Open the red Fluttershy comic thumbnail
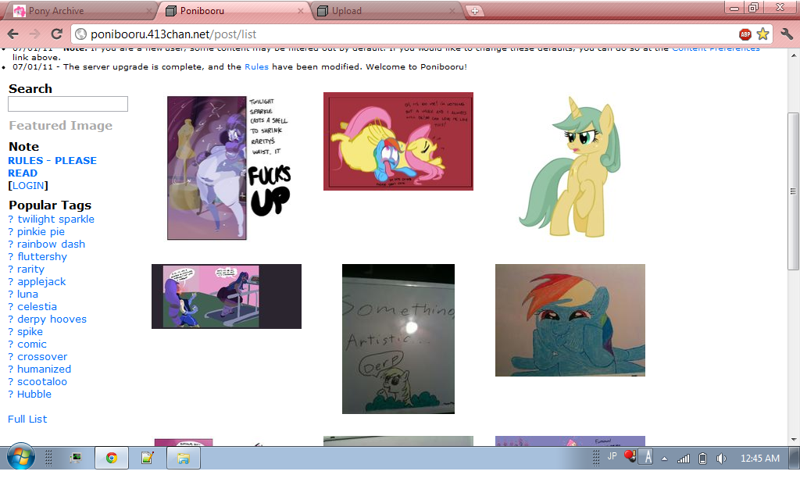 (x=398, y=141)
